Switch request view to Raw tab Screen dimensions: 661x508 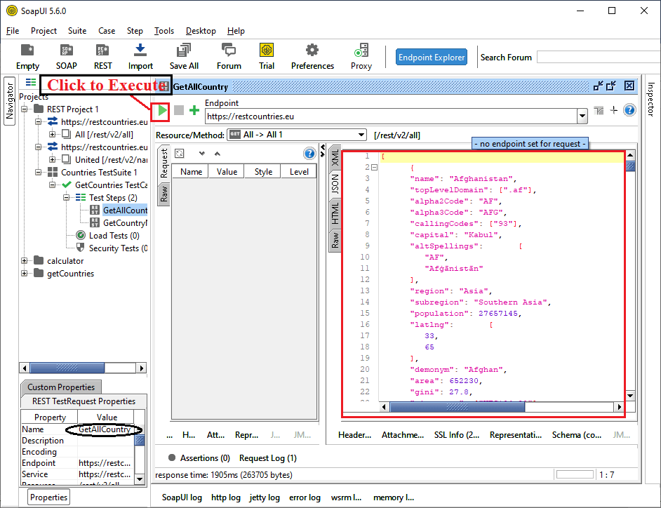pos(164,194)
